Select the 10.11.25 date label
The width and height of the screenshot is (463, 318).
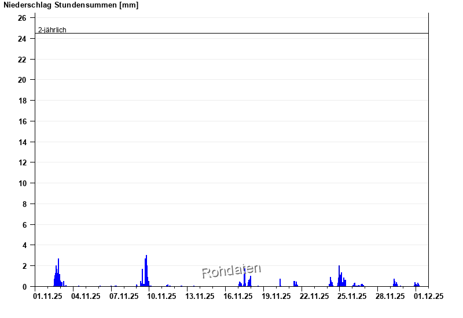[161, 297]
